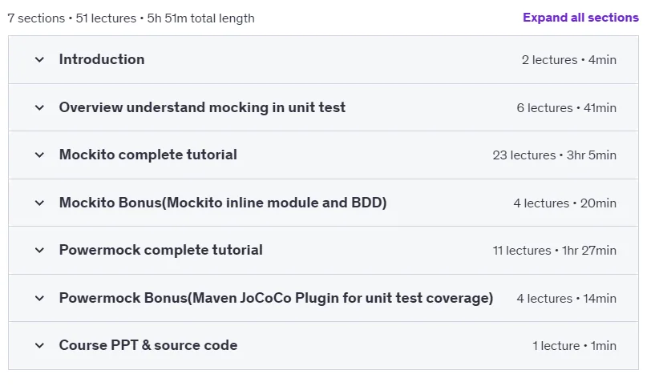Click the 1 lecture 1min label

point(574,345)
